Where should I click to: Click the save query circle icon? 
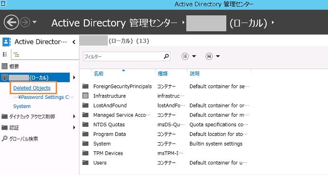pyautogui.click(x=209, y=56)
